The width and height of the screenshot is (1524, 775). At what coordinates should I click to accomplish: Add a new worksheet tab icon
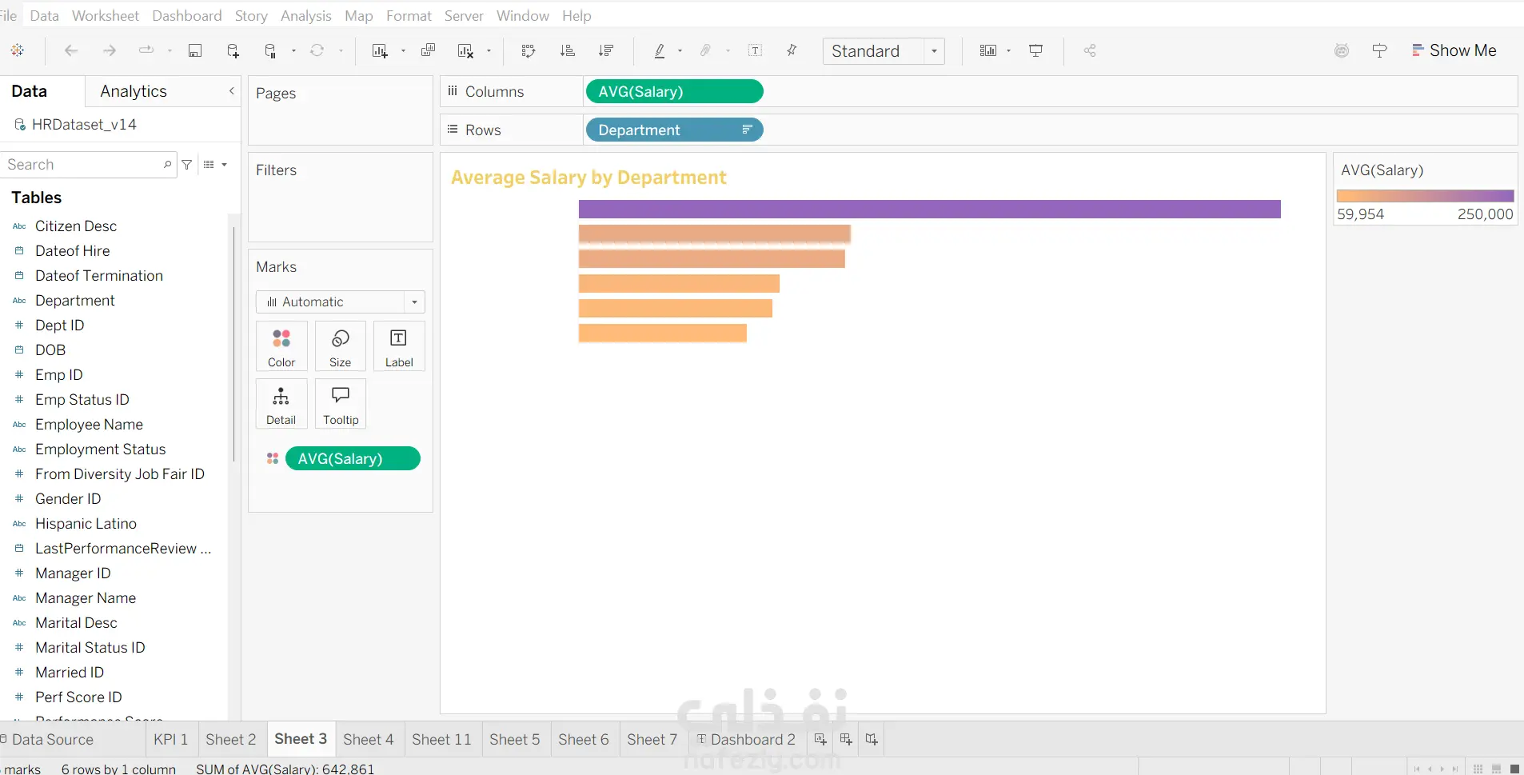point(820,740)
